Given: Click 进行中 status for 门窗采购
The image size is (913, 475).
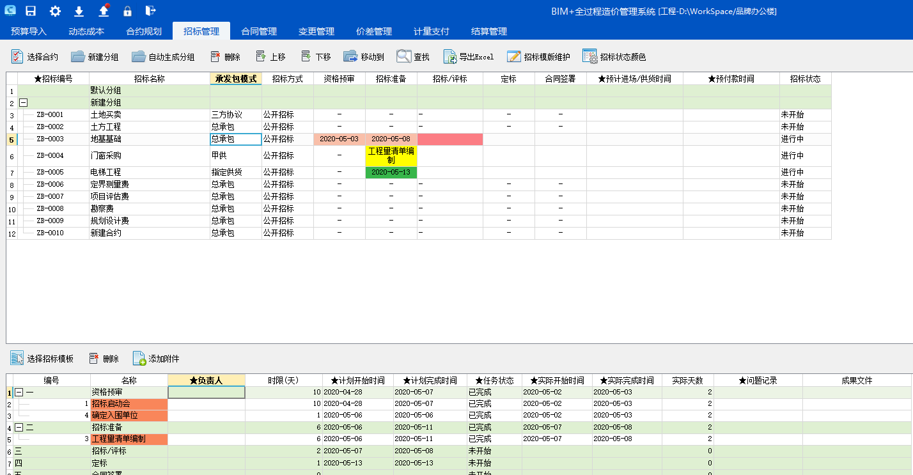Looking at the screenshot, I should [806, 156].
